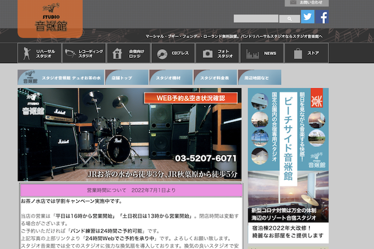374x249 pixels.
Task: Click the CDプレス disc icon
Action: point(162,53)
